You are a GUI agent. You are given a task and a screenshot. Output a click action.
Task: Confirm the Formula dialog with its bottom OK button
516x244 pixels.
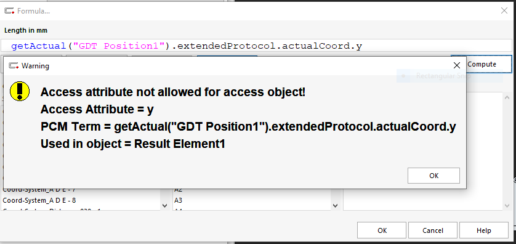(x=382, y=230)
